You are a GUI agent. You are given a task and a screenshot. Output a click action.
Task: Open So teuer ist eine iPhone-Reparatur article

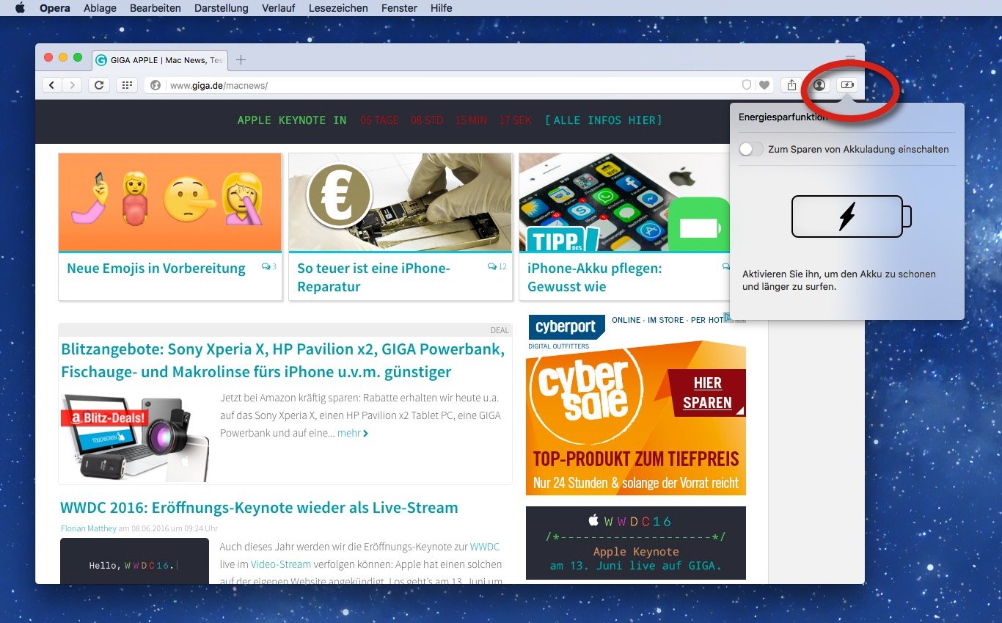373,277
